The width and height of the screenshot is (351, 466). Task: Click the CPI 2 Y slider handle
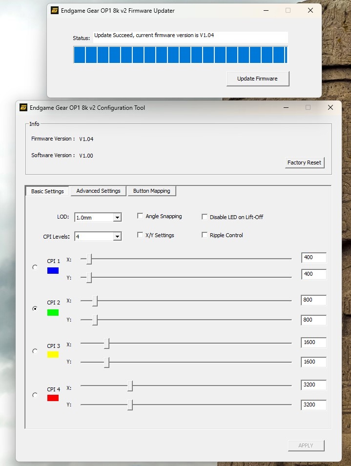pyautogui.click(x=95, y=320)
